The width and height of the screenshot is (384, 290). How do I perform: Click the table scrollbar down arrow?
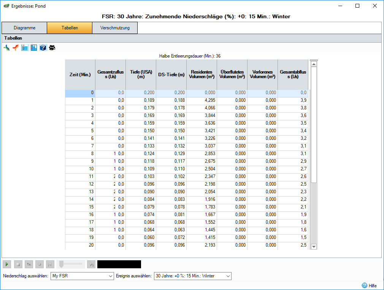tap(314, 247)
